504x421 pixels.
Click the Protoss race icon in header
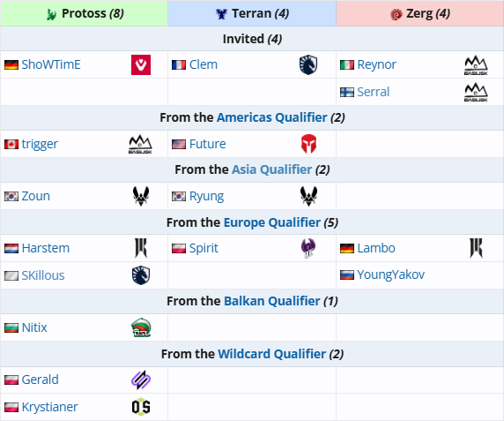click(51, 14)
